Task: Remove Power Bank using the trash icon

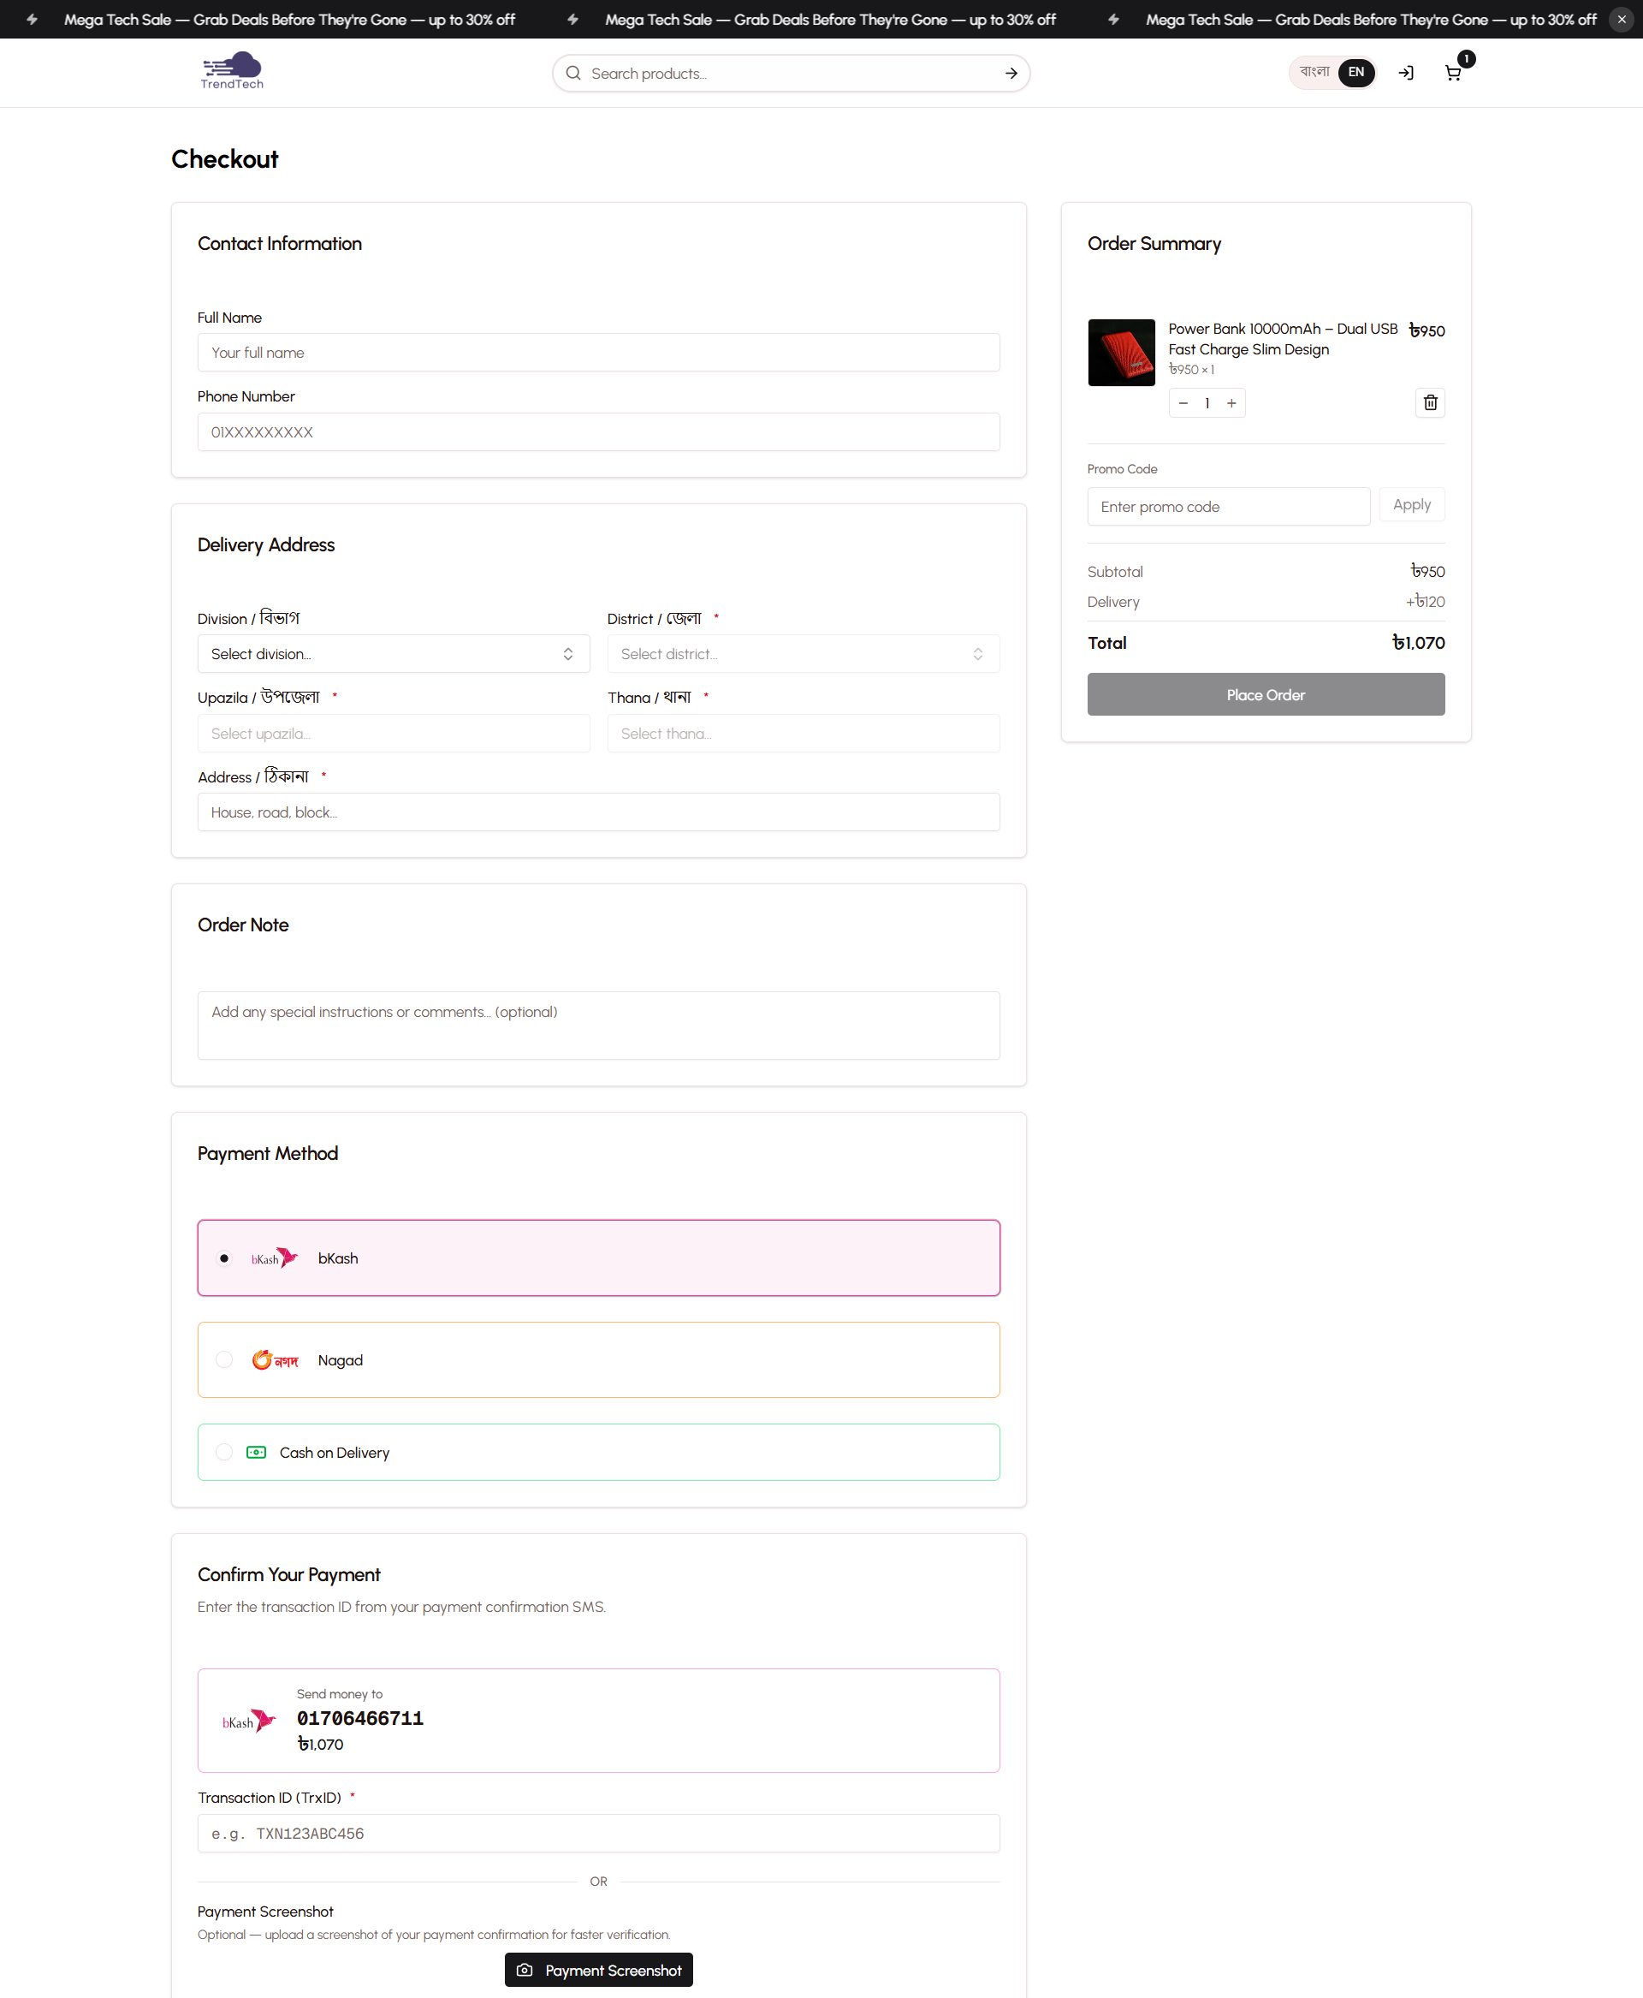Action: (x=1430, y=402)
